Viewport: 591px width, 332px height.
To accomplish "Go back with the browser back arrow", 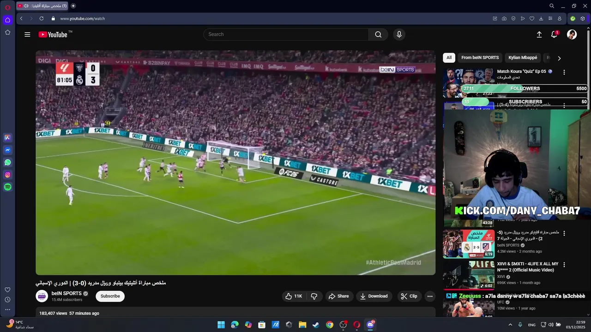I will point(21,18).
